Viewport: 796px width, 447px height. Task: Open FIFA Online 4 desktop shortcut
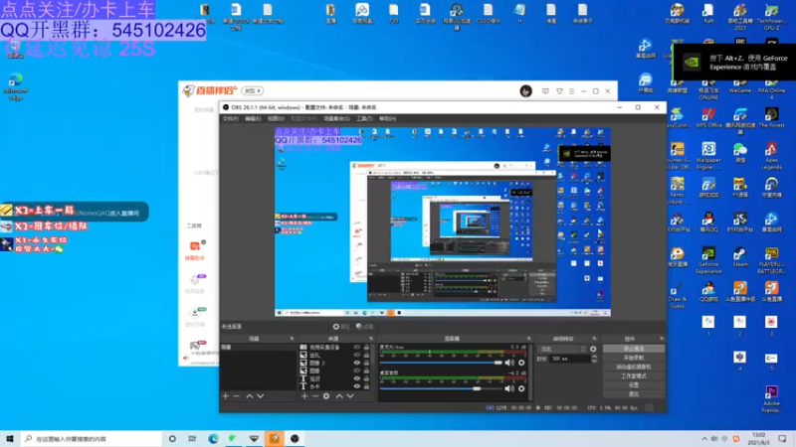pos(772,88)
